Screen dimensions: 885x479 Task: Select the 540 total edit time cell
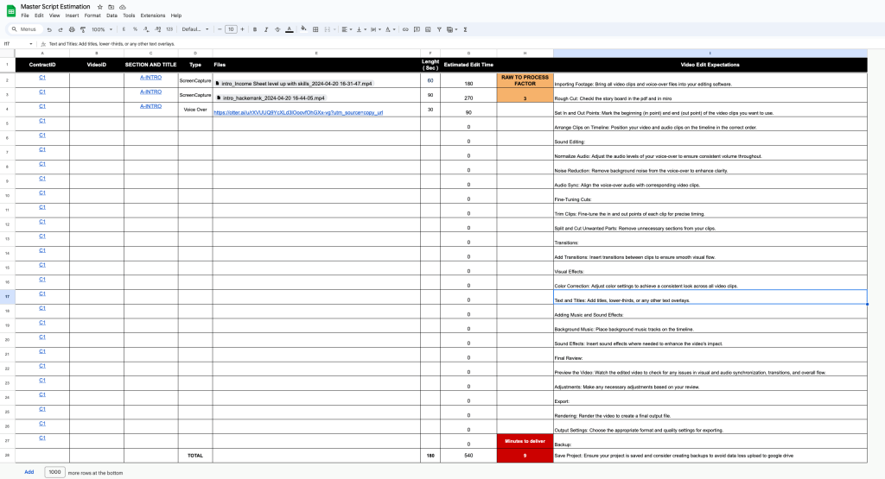(468, 456)
